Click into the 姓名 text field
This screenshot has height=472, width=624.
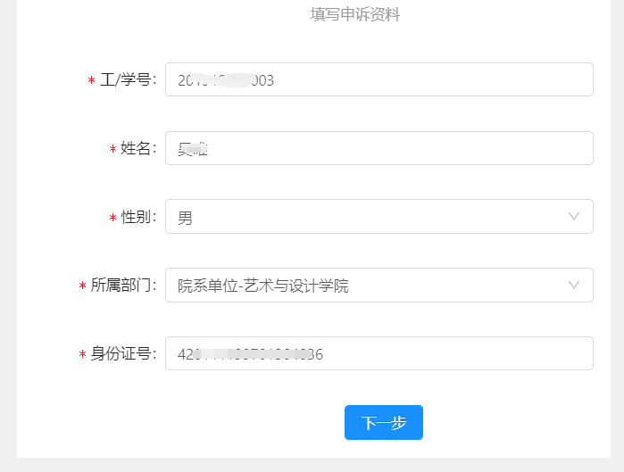pyautogui.click(x=379, y=148)
